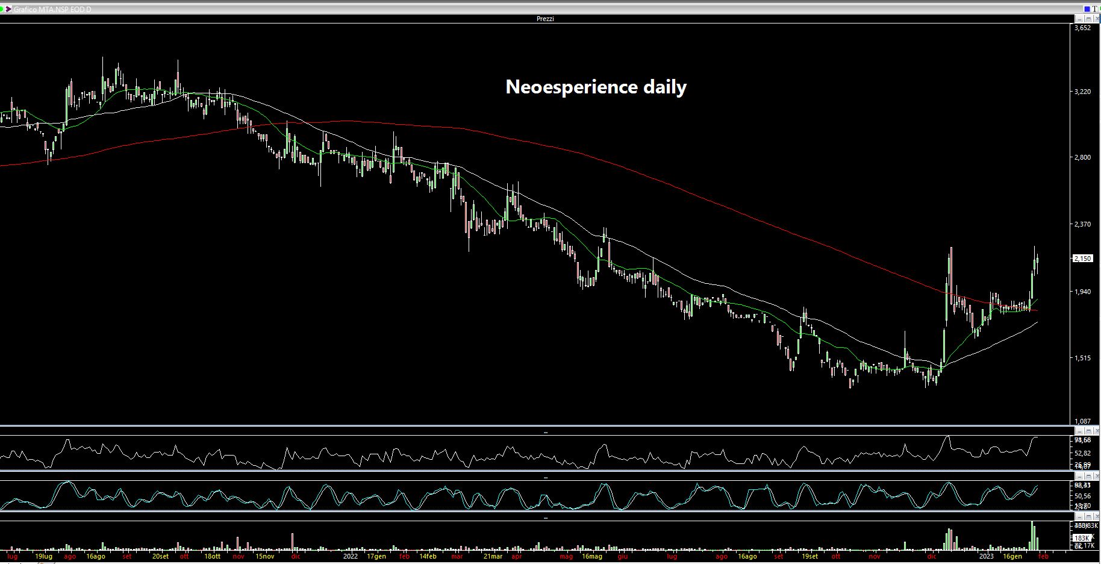Close the volume histogram panel
Image resolution: width=1101 pixels, height=564 pixels.
(1097, 516)
